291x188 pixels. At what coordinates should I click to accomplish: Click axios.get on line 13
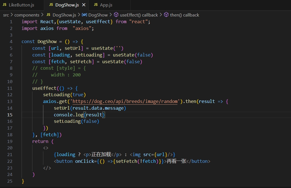[55, 102]
